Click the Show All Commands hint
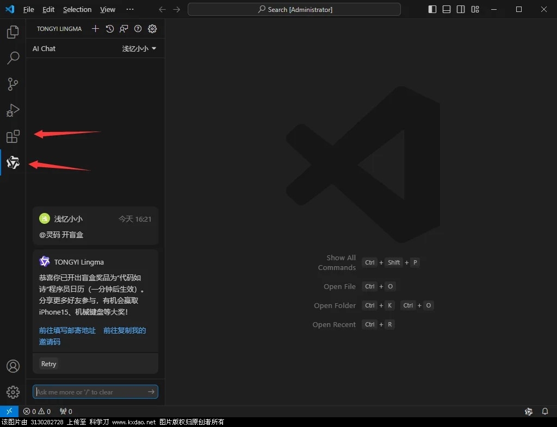Viewport: 557px width, 427px height. point(337,262)
